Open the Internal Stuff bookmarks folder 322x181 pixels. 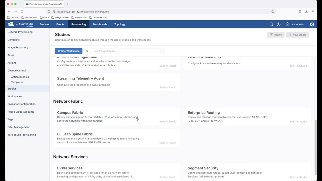[79, 18]
